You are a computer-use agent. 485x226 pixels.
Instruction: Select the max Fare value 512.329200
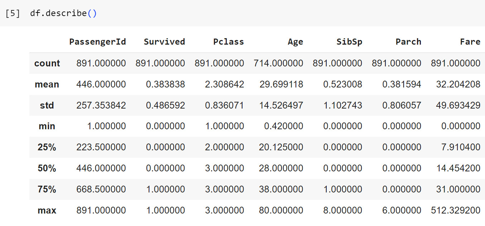point(455,210)
